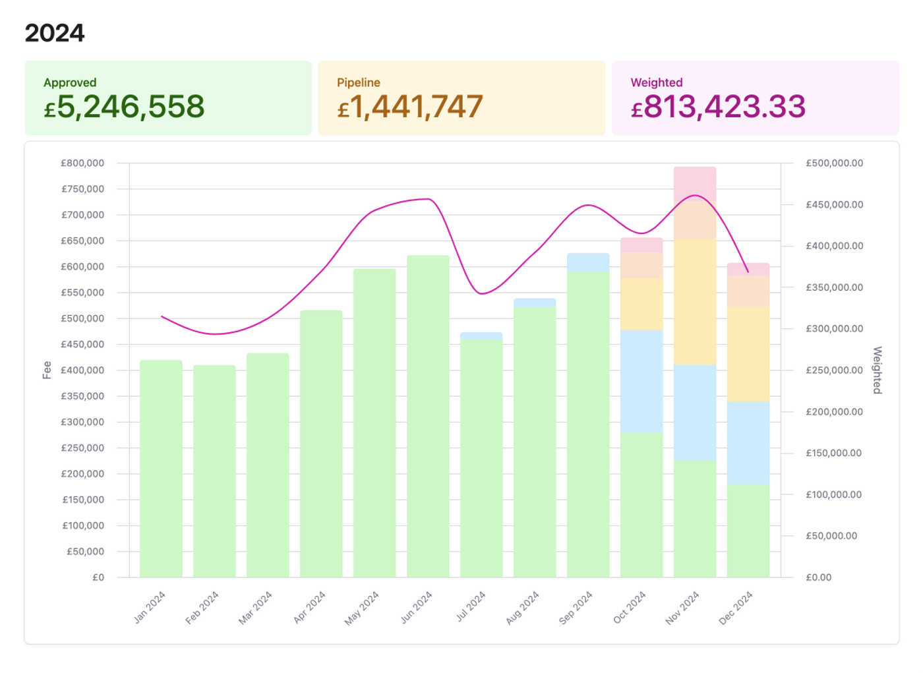This screenshot has height=673, width=923.
Task: Click the 2024 heading
Action: (x=54, y=32)
